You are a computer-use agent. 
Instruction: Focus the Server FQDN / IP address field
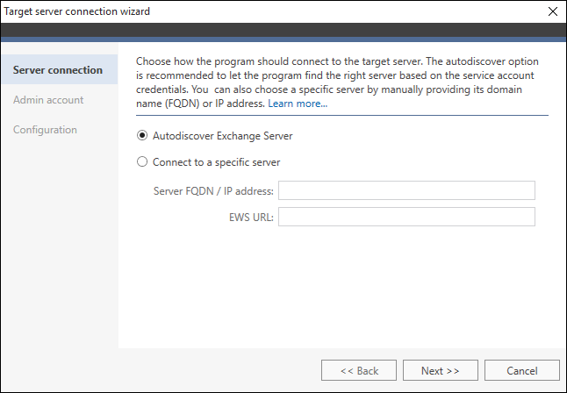406,190
